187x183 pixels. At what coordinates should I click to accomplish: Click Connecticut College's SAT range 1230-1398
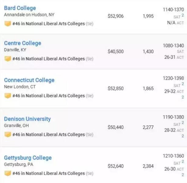click(173, 78)
